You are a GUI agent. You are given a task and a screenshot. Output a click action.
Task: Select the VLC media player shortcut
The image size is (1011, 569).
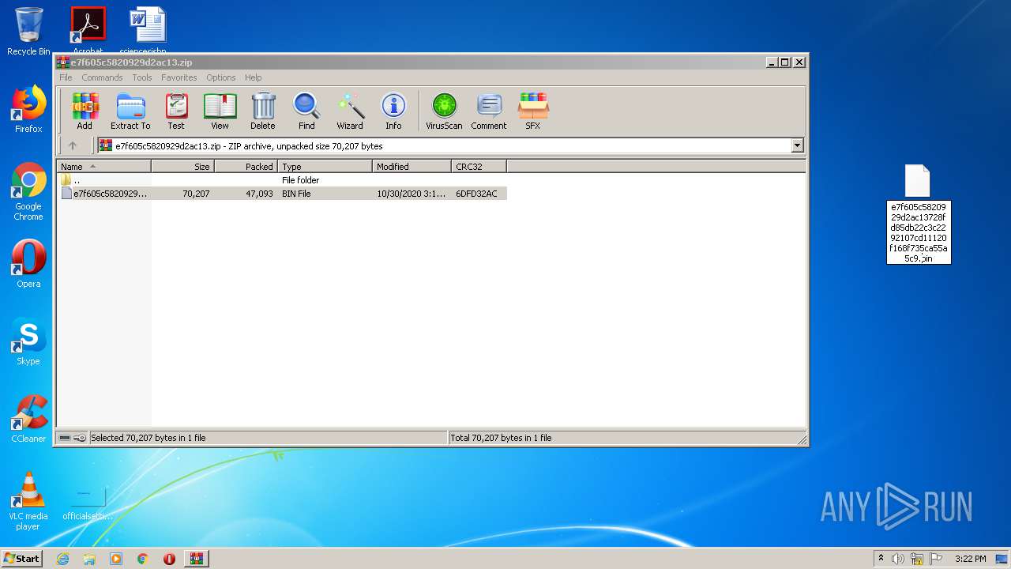click(x=28, y=501)
